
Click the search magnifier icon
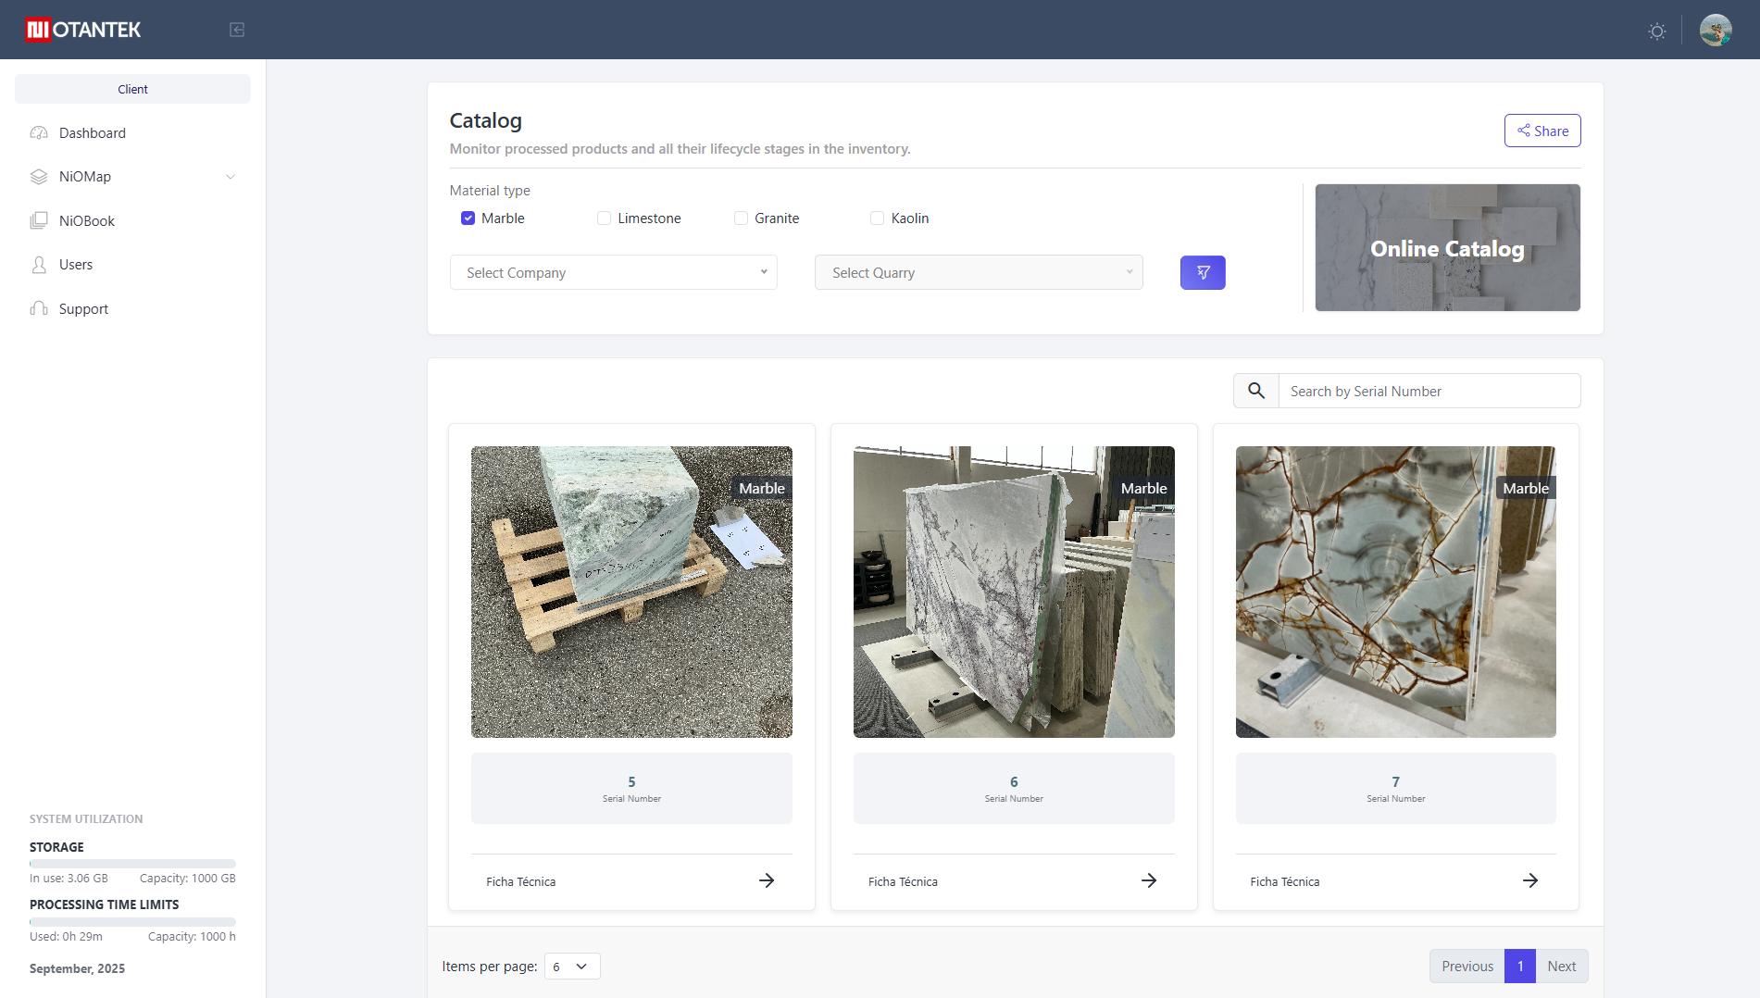click(x=1255, y=392)
